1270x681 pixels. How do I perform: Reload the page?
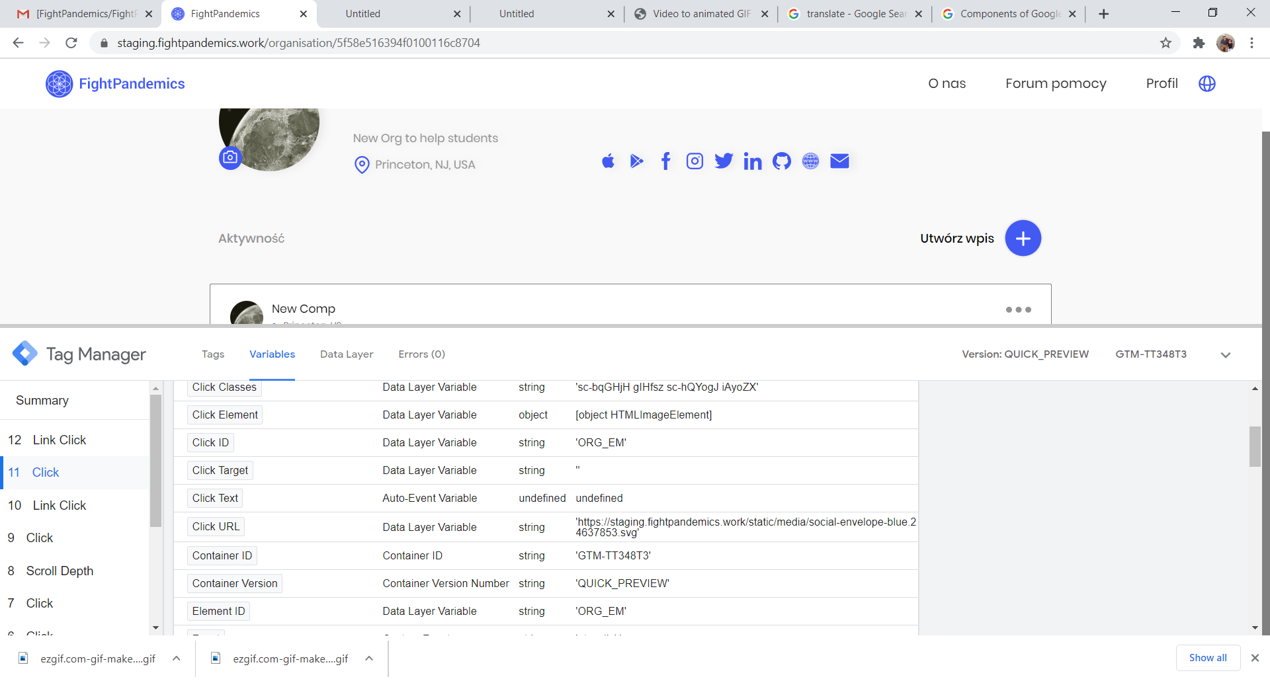click(x=71, y=43)
